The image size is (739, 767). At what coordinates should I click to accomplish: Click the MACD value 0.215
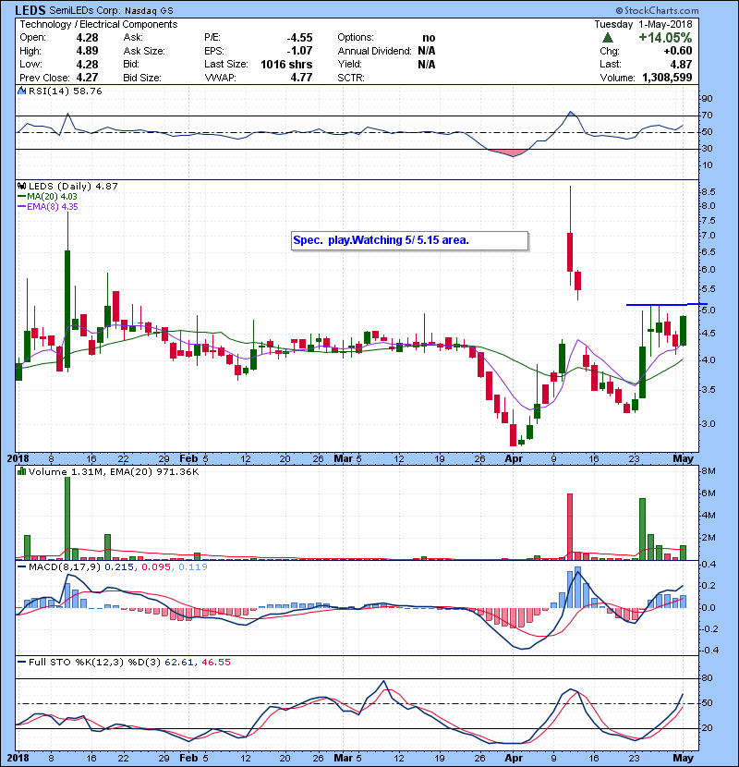tap(119, 567)
